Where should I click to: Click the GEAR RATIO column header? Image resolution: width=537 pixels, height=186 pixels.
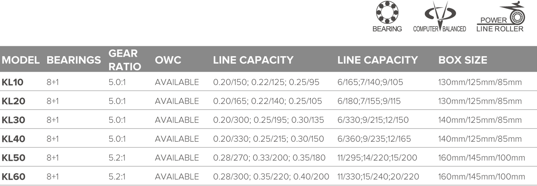tap(125, 60)
